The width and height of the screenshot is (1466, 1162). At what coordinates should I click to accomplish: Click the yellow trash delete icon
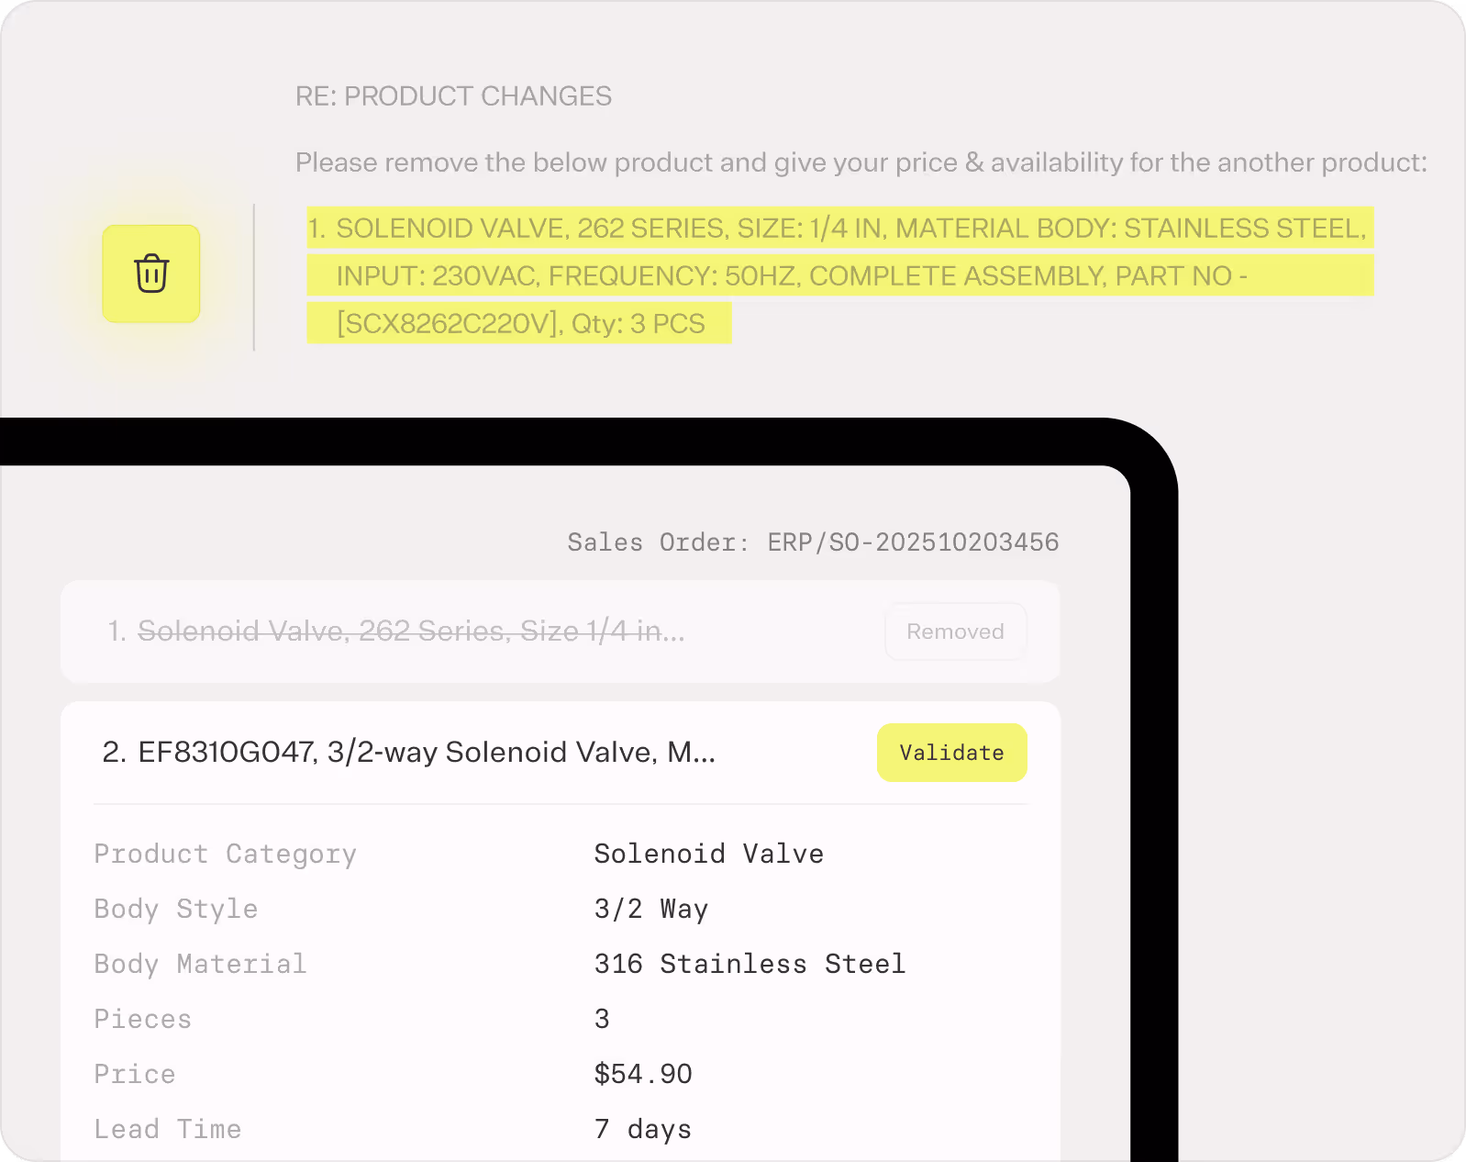[x=151, y=274]
